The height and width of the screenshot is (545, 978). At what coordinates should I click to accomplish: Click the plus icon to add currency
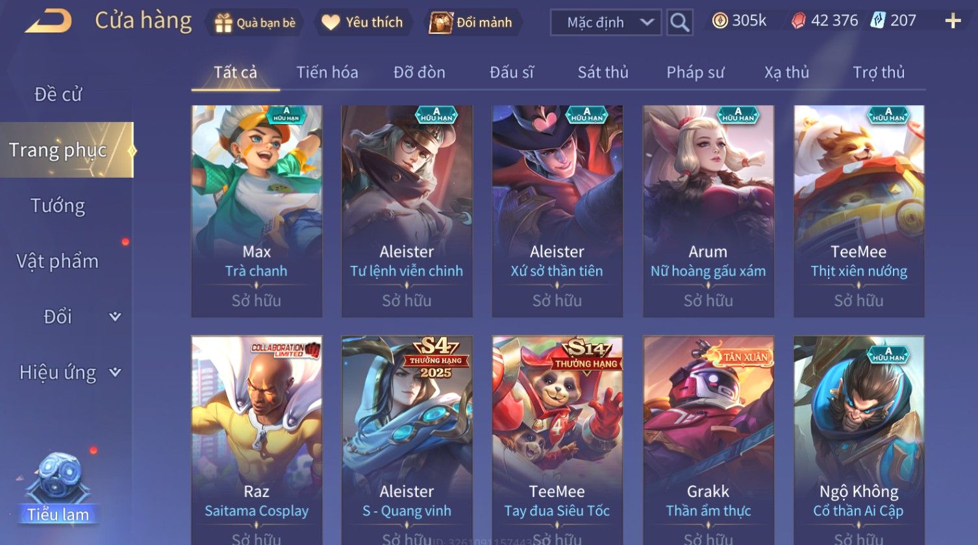pyautogui.click(x=953, y=21)
